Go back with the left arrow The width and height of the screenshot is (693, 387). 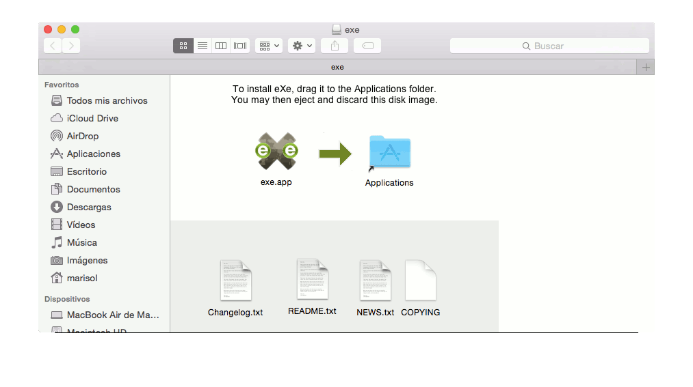(53, 46)
